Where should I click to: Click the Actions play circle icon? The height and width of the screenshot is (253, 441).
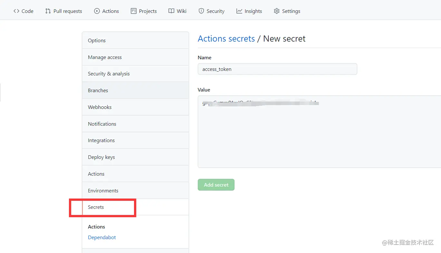click(97, 11)
